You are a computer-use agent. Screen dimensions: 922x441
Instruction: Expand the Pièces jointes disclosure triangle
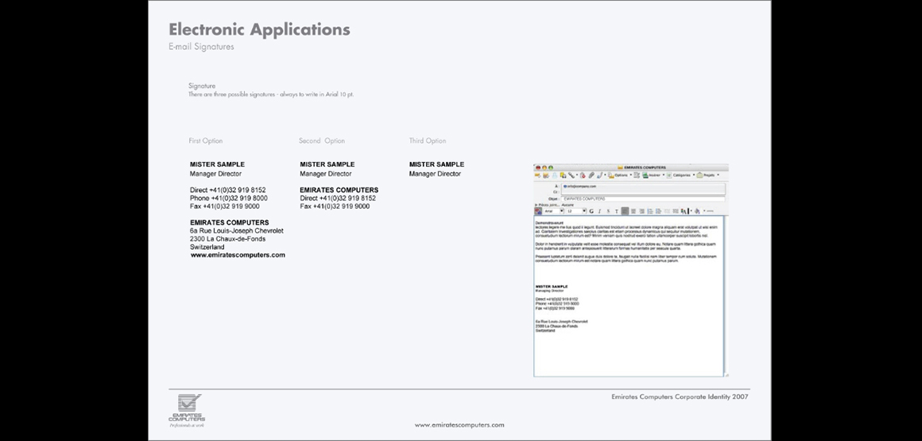point(537,204)
